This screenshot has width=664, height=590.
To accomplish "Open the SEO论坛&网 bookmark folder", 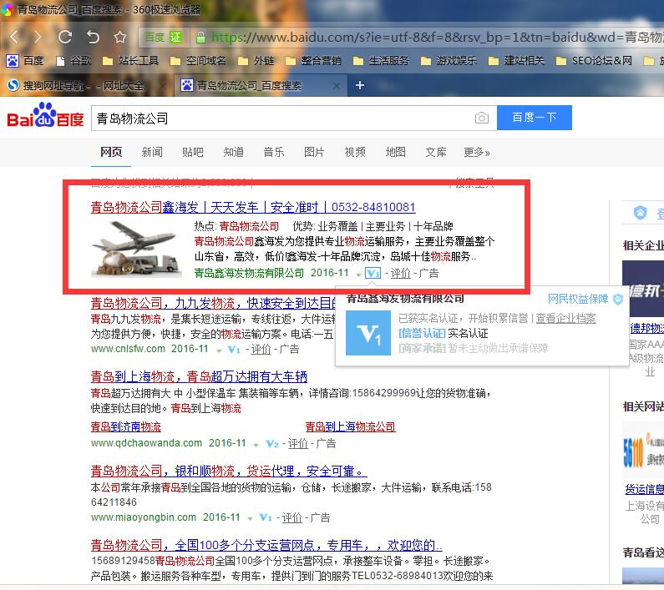I will tap(594, 61).
